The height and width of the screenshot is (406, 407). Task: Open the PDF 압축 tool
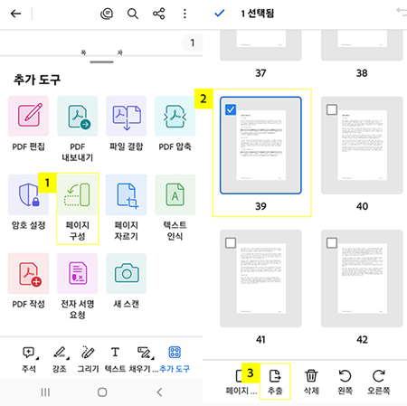coord(175,124)
